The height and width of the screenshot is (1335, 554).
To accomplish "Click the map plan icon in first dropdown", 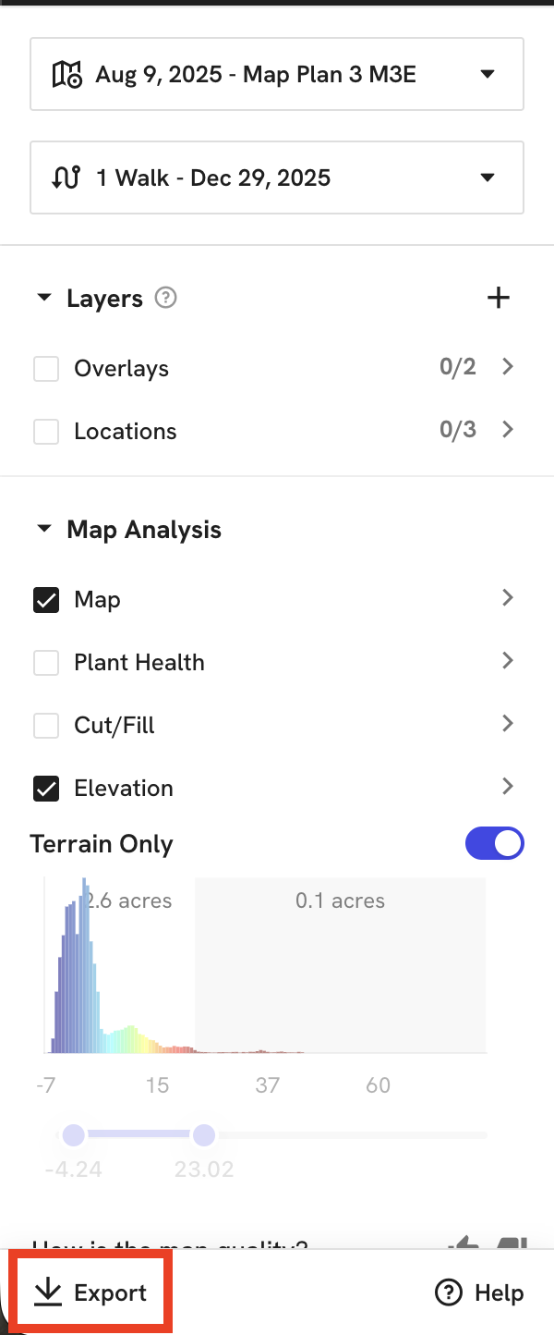I will [x=66, y=74].
